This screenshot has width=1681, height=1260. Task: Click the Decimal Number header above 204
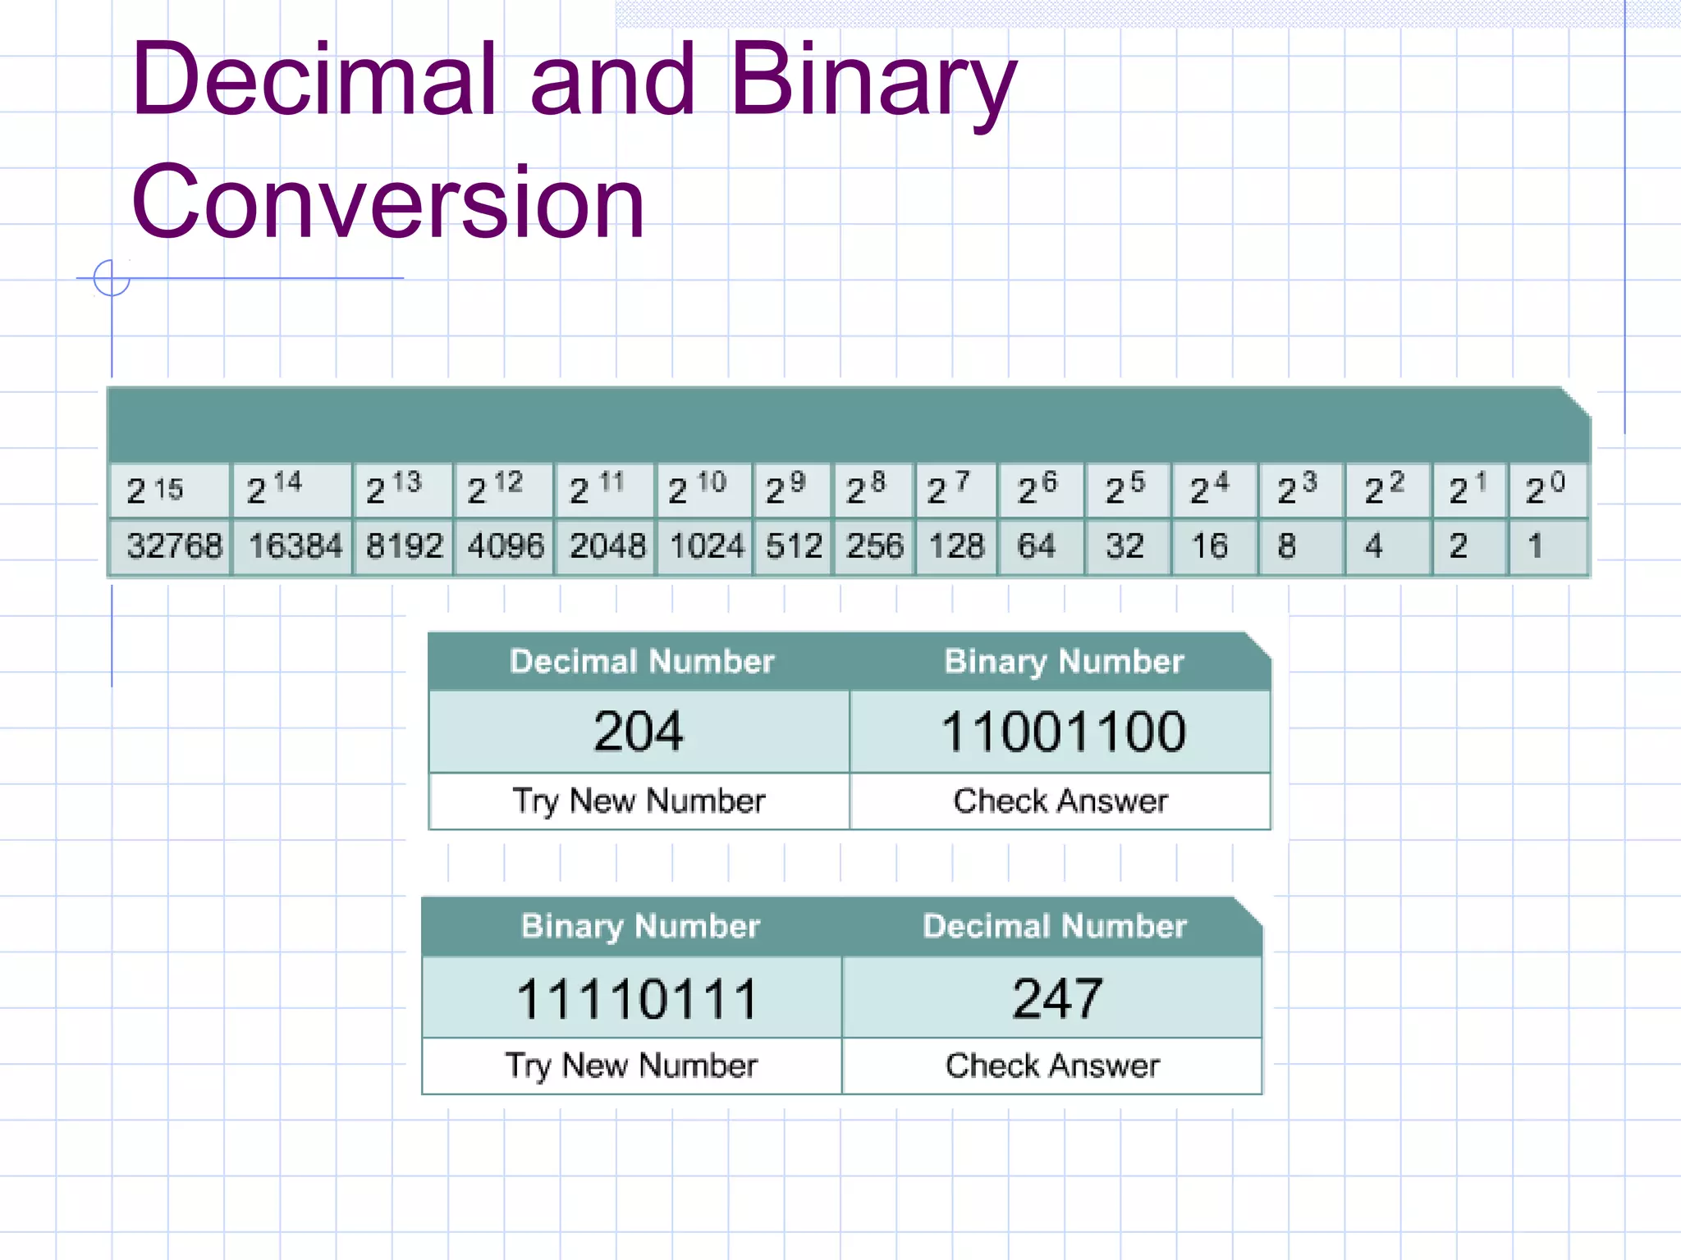click(641, 661)
